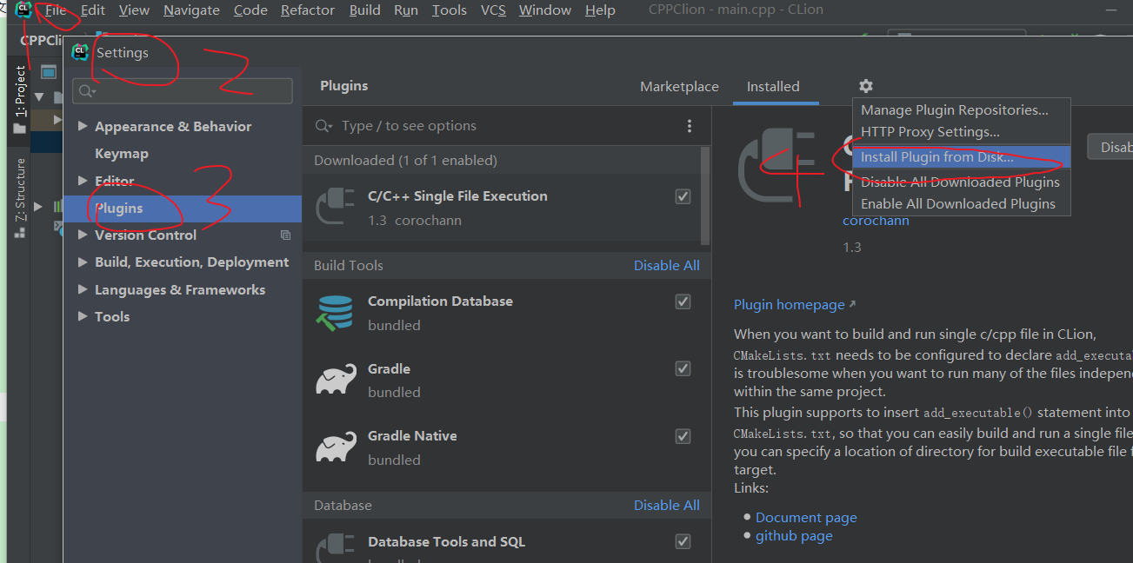Open the Run menu
Screen dimensions: 1133x563
coord(406,10)
